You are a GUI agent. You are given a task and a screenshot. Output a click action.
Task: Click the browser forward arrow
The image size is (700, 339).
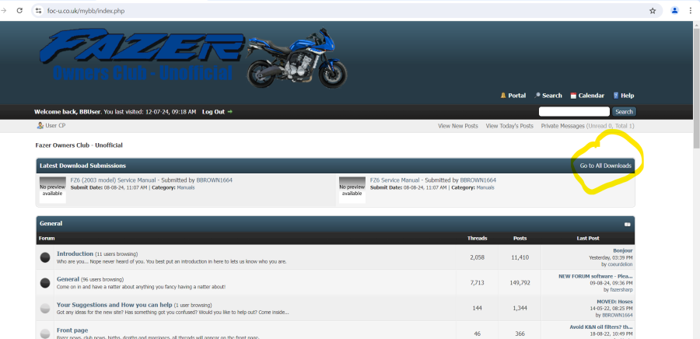click(4, 11)
